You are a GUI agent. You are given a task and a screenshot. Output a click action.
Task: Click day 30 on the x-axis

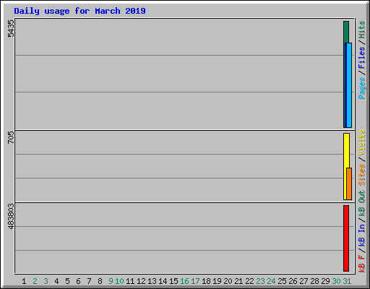(336, 281)
